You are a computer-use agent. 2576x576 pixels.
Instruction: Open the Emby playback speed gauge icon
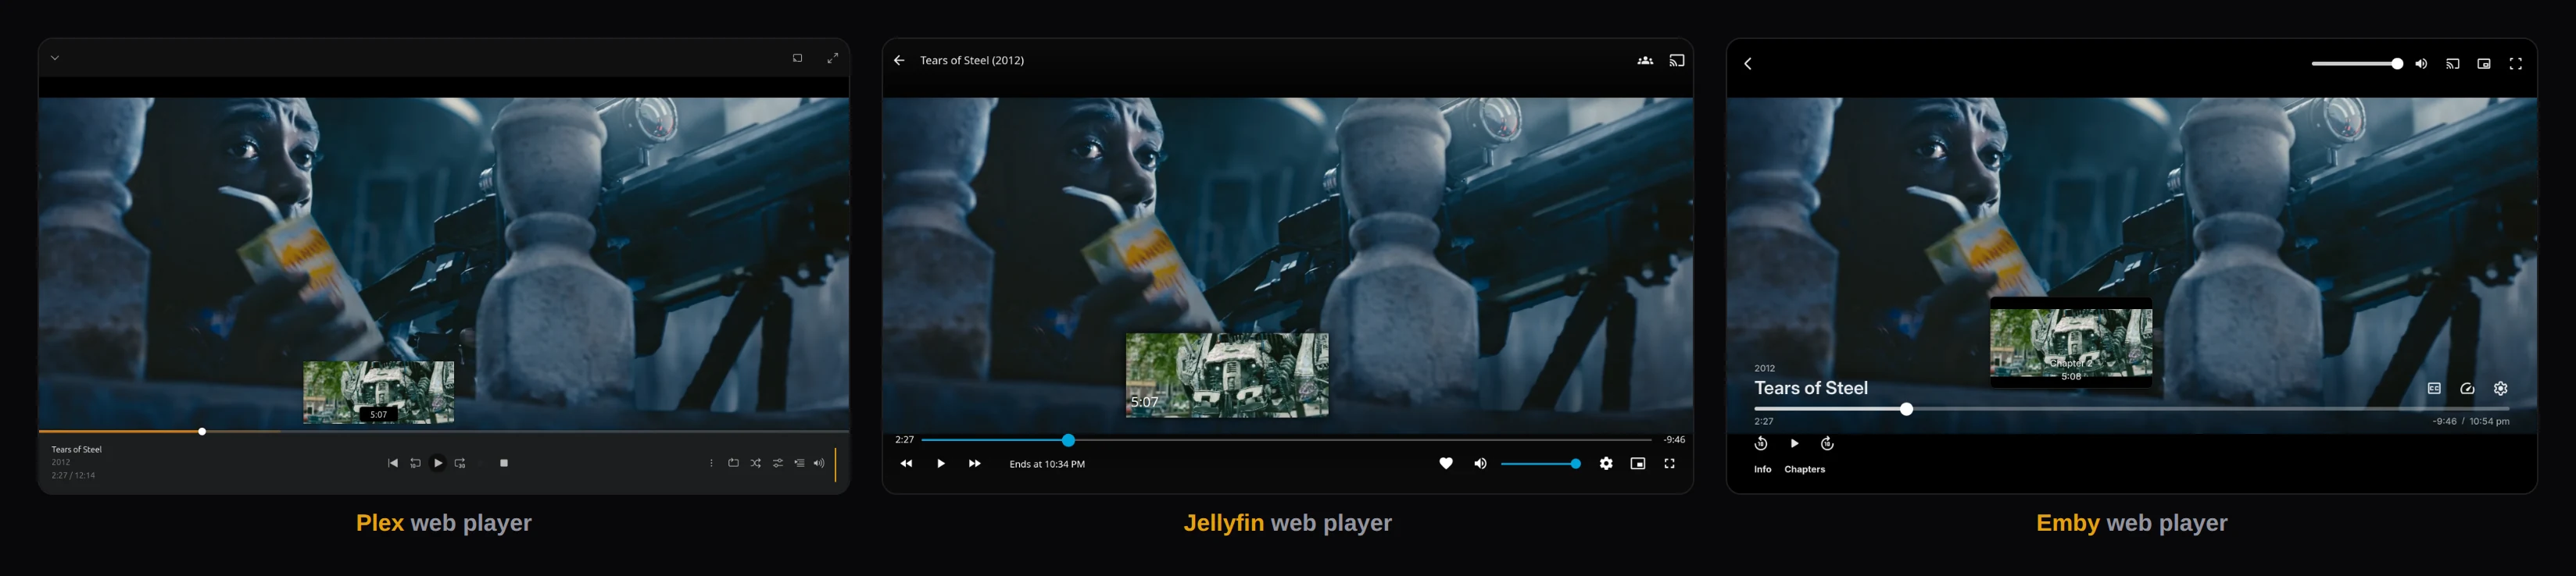2467,389
